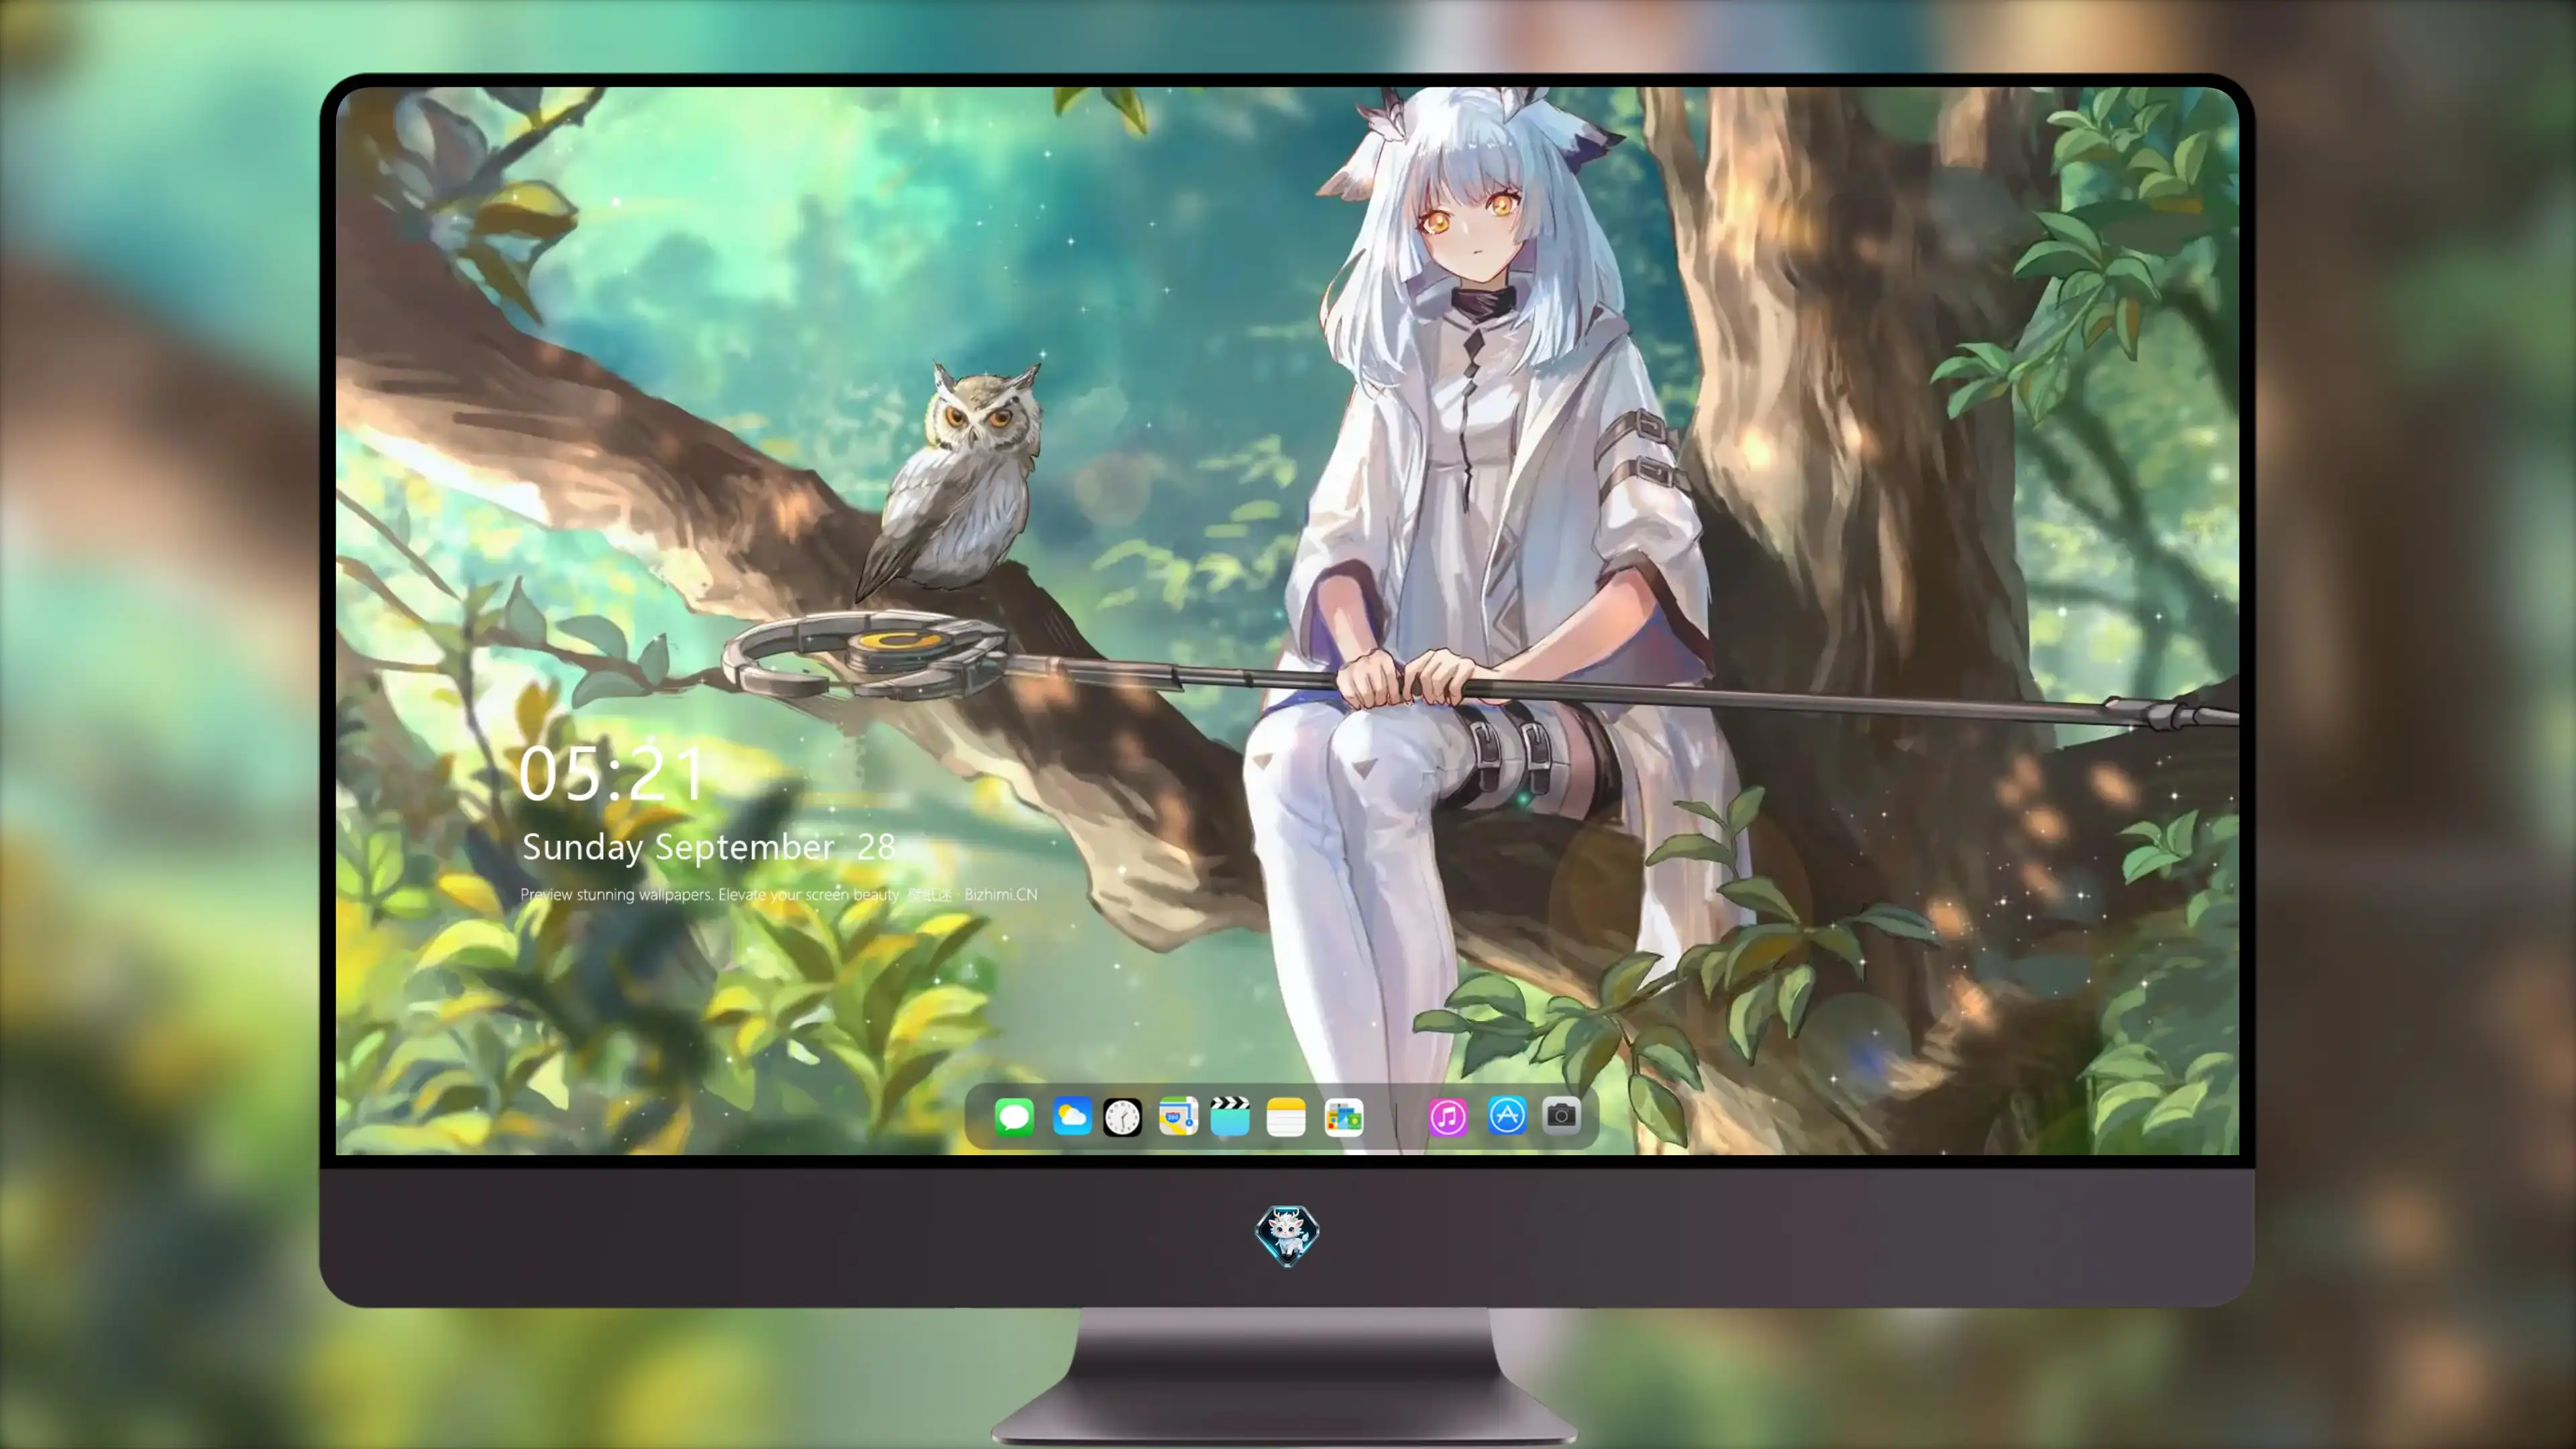Click the 05:21 clock display
This screenshot has height=1449, width=2576.
coord(612,774)
